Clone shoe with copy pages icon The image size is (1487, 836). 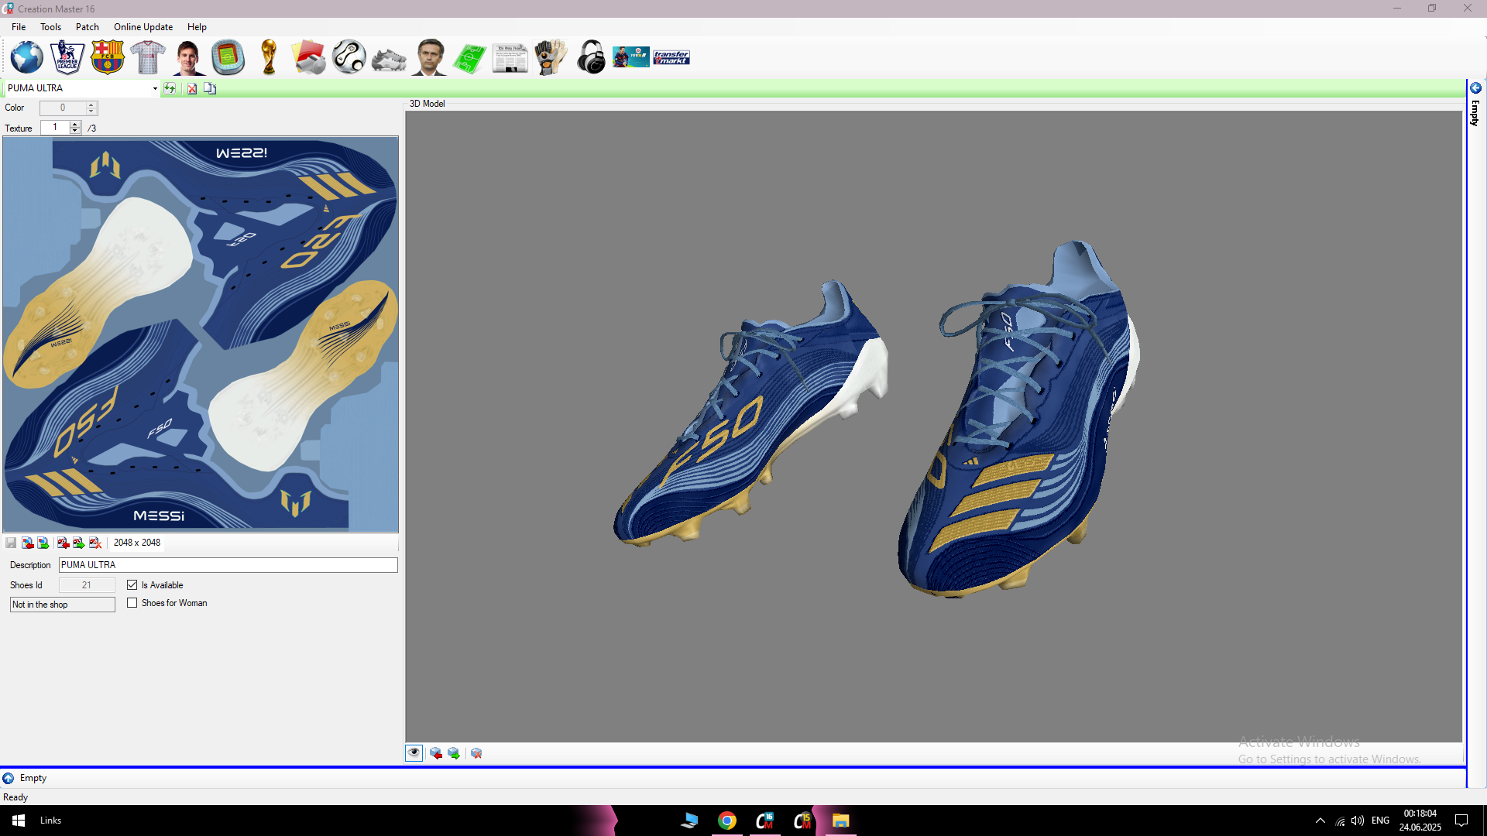[210, 88]
